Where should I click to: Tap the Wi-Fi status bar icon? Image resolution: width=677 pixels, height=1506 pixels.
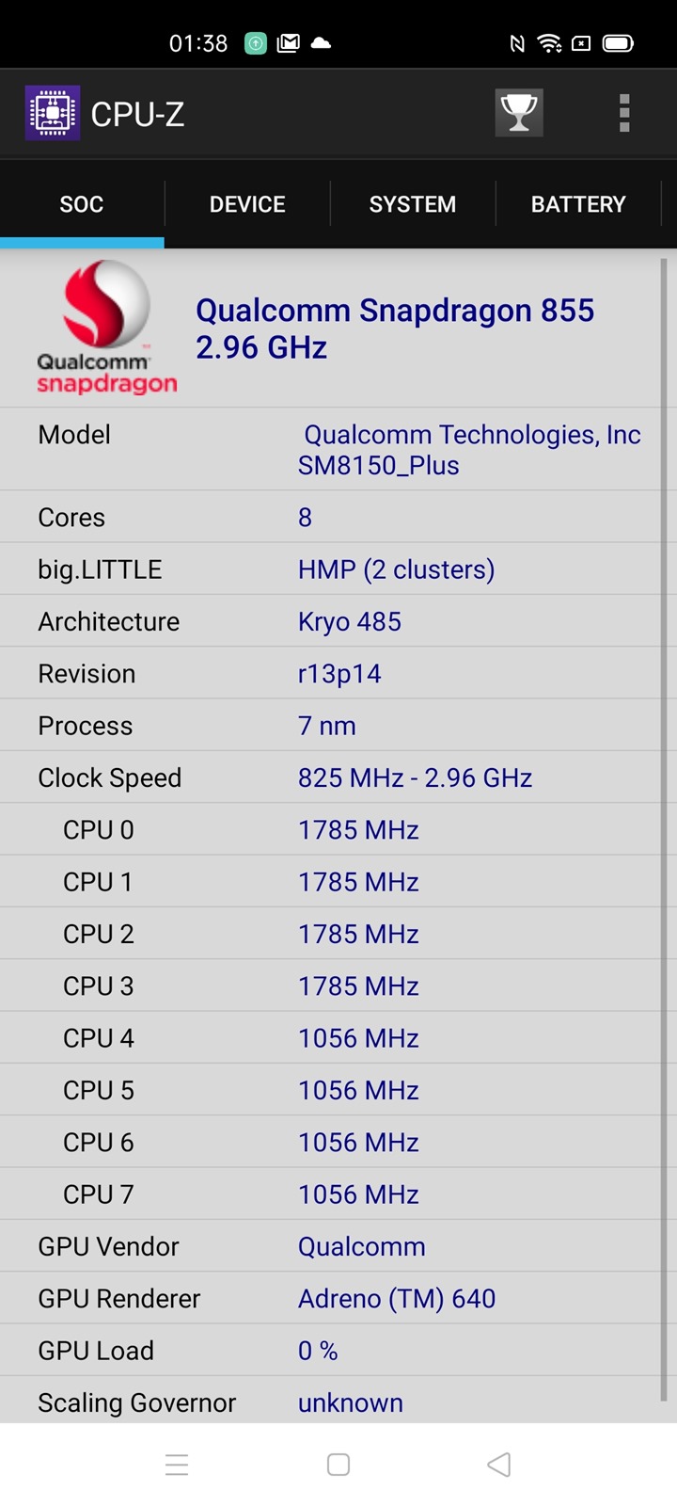[548, 43]
